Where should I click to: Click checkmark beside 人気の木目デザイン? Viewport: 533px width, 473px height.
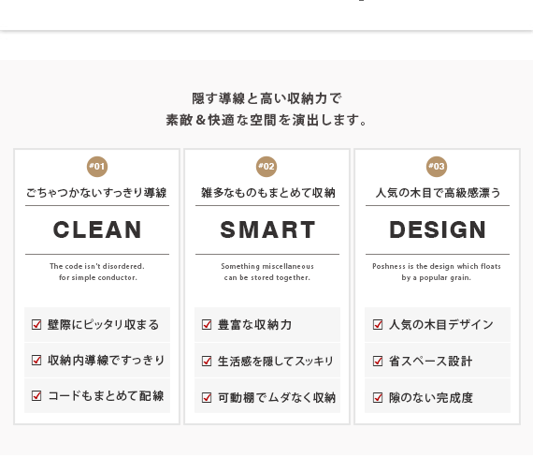coord(378,324)
